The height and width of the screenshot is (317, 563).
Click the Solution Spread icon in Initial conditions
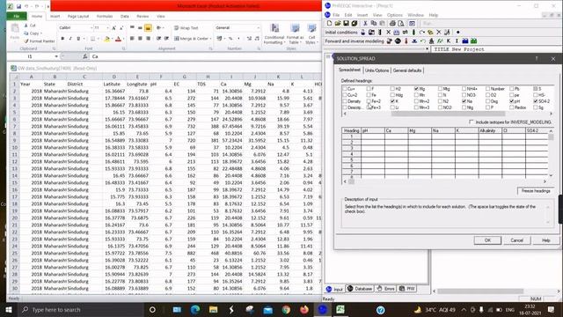click(x=371, y=33)
